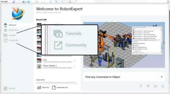Open the Community external link icon
Viewport: 170px width, 94px height.
[6, 40]
